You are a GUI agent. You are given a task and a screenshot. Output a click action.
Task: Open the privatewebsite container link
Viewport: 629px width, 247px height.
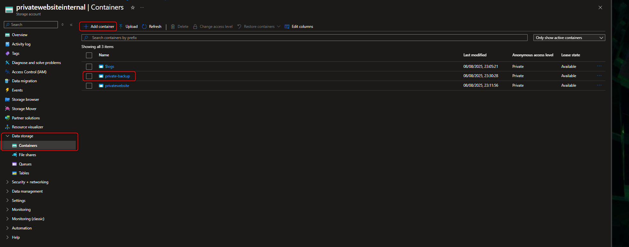tap(117, 86)
